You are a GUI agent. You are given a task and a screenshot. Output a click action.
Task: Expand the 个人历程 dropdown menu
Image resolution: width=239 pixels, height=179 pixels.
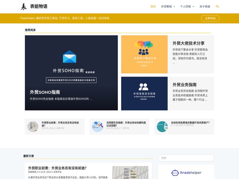tap(187, 7)
